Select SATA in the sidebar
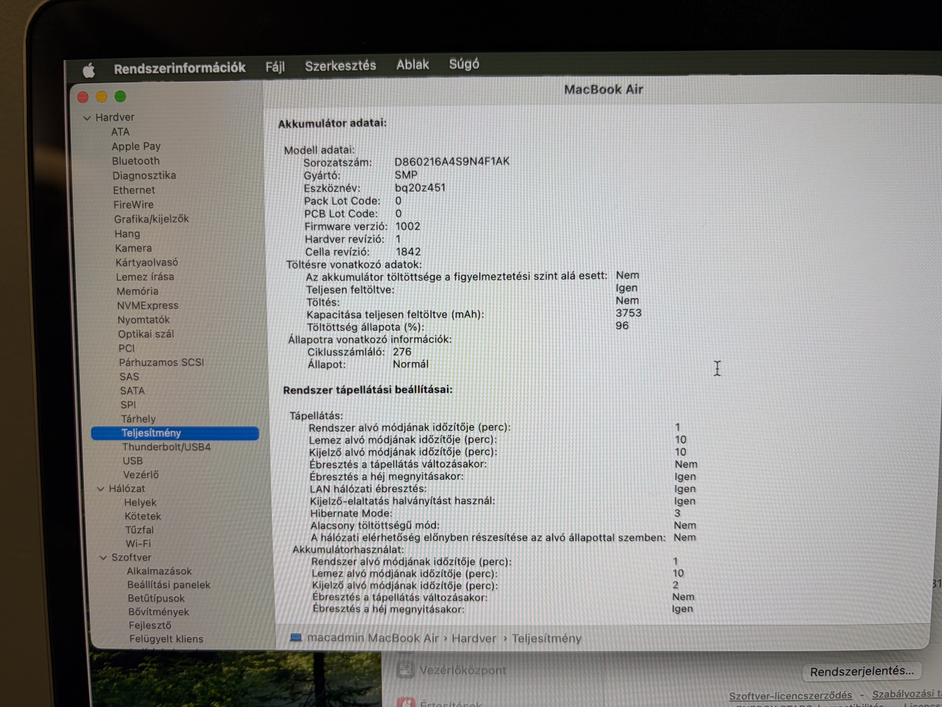This screenshot has width=942, height=707. (x=132, y=391)
